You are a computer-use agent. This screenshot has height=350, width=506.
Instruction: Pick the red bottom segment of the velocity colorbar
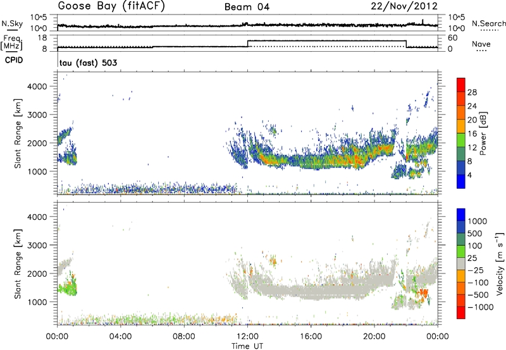click(461, 313)
